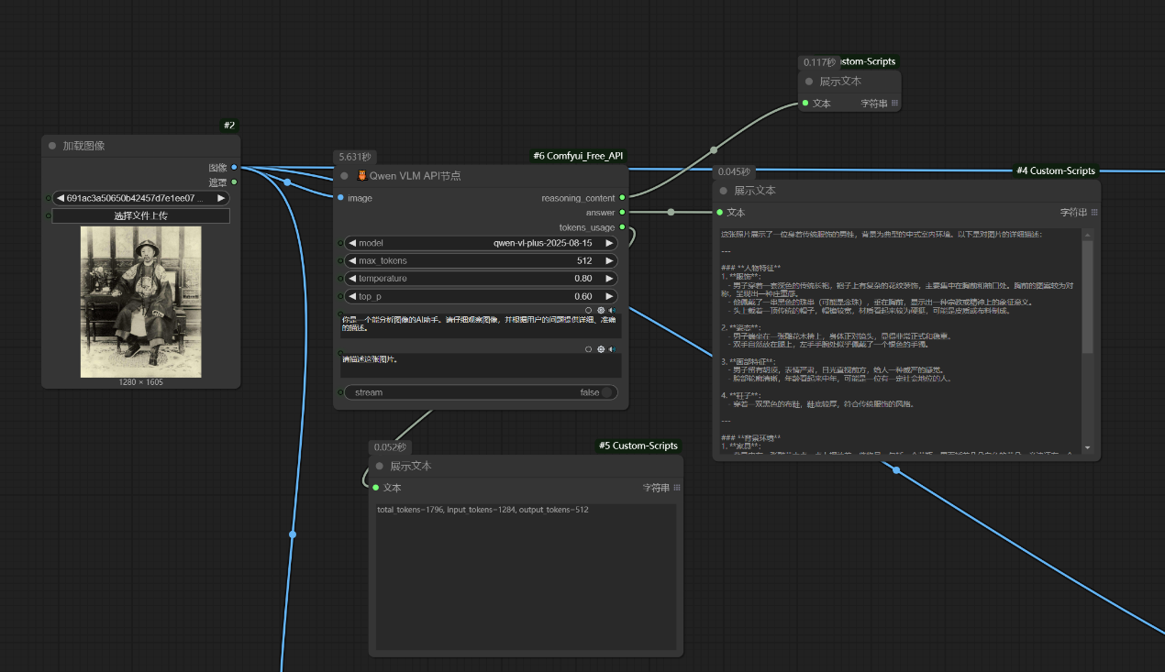Click the 图像 output connector on the load image node

click(x=234, y=168)
